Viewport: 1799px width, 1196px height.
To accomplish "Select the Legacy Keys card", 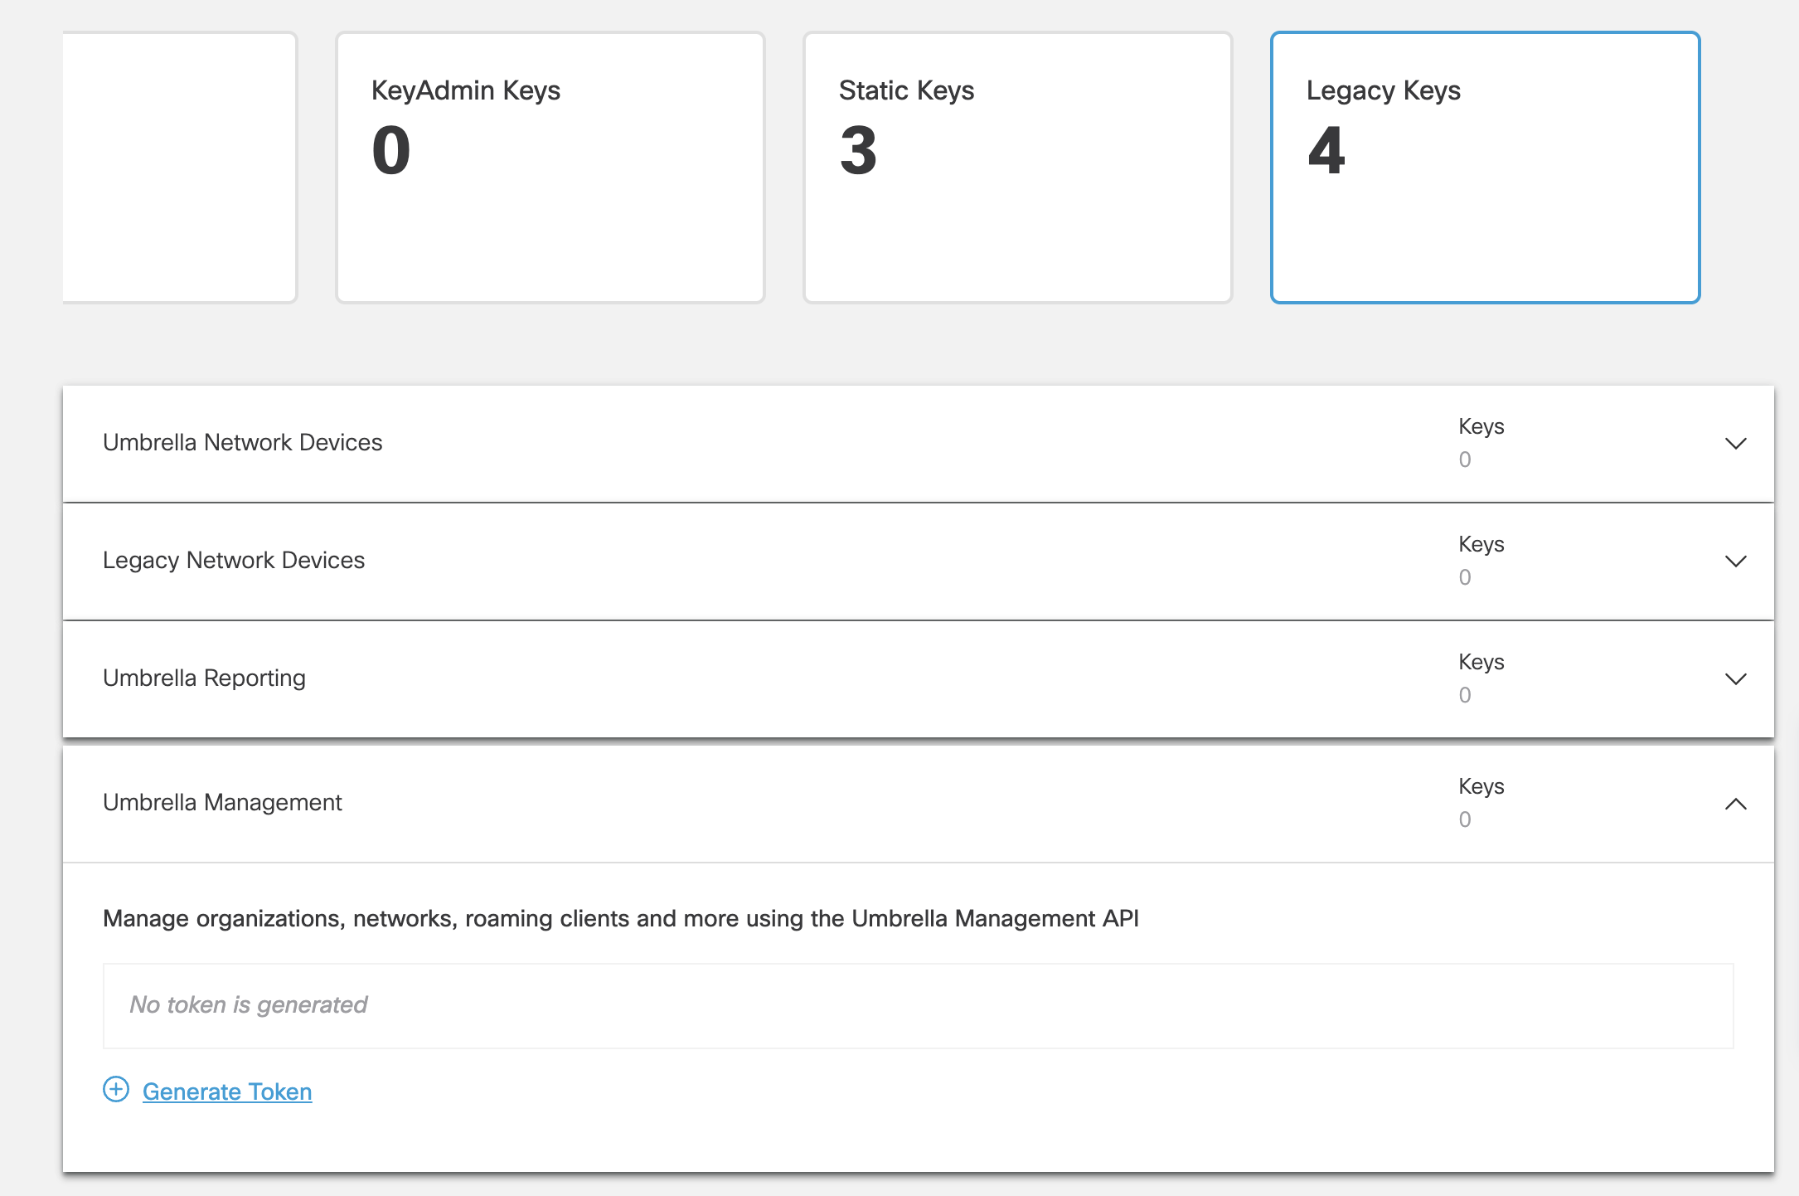I will click(1484, 166).
